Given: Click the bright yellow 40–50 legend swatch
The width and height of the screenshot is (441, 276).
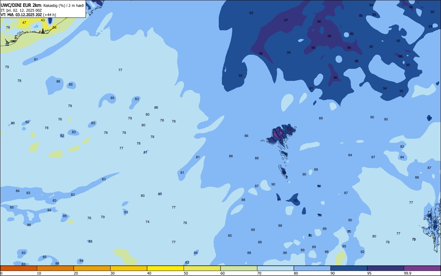Looking at the screenshot, I should coord(165,268).
